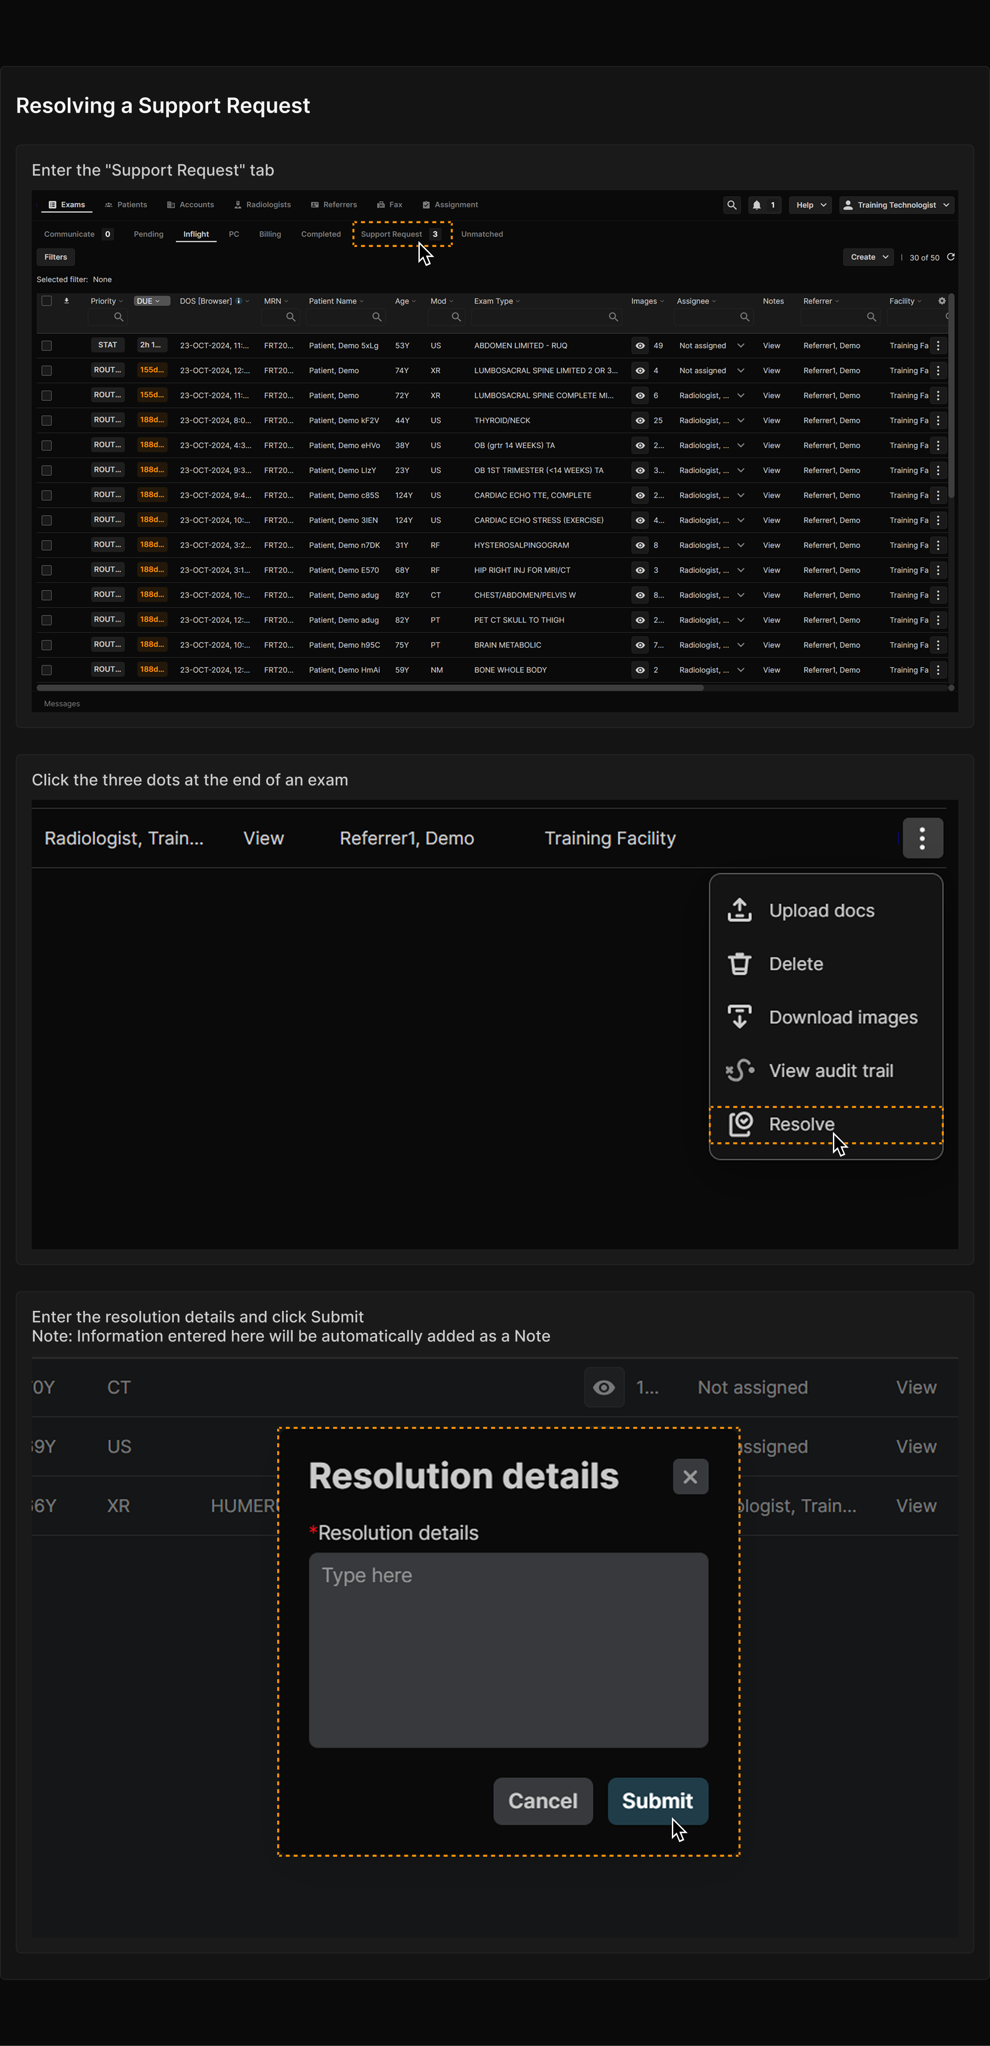Open table column settings gear icon

[942, 301]
